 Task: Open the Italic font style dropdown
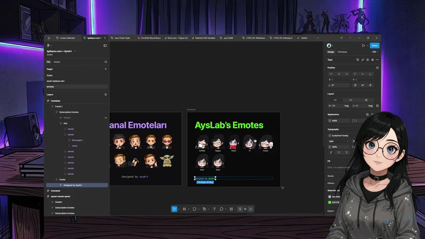[338, 141]
